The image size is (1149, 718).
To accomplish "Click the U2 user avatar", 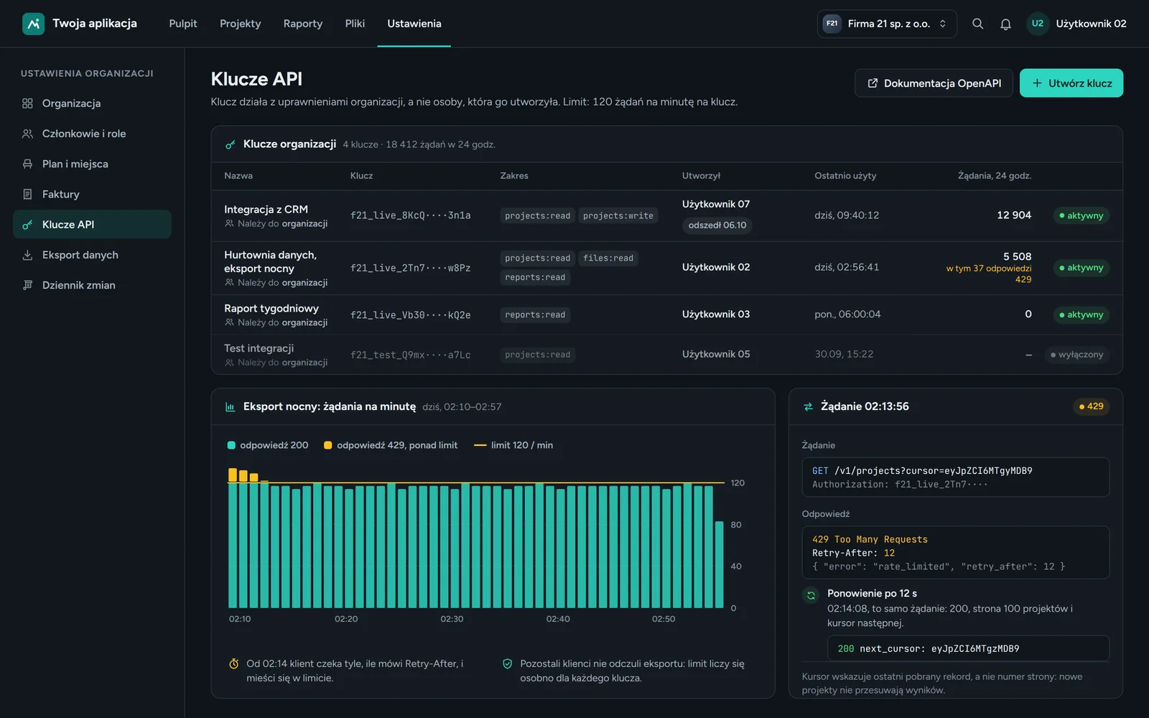I will (x=1037, y=24).
